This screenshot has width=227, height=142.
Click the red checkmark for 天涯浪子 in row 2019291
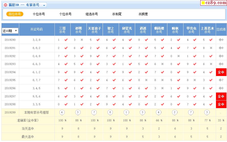click(98, 48)
